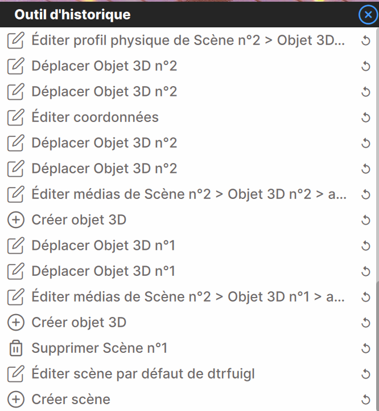Click plus icon beside Créer scène
This screenshot has height=411, width=379.
pyautogui.click(x=16, y=400)
